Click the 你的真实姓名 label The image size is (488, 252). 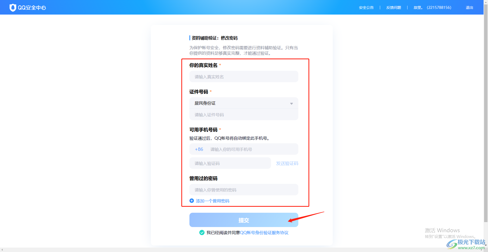203,65
